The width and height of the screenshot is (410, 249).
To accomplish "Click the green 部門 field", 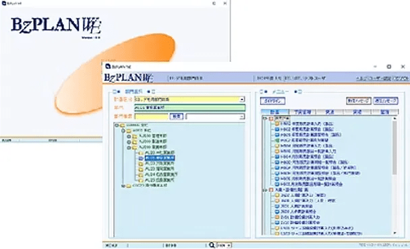I will click(x=190, y=108).
